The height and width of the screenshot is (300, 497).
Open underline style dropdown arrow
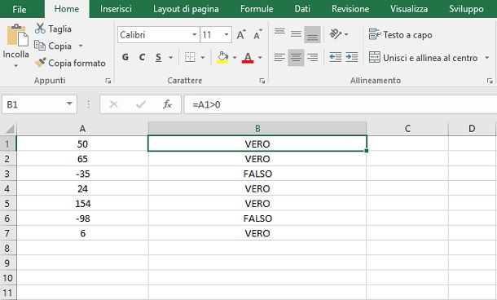click(x=170, y=57)
